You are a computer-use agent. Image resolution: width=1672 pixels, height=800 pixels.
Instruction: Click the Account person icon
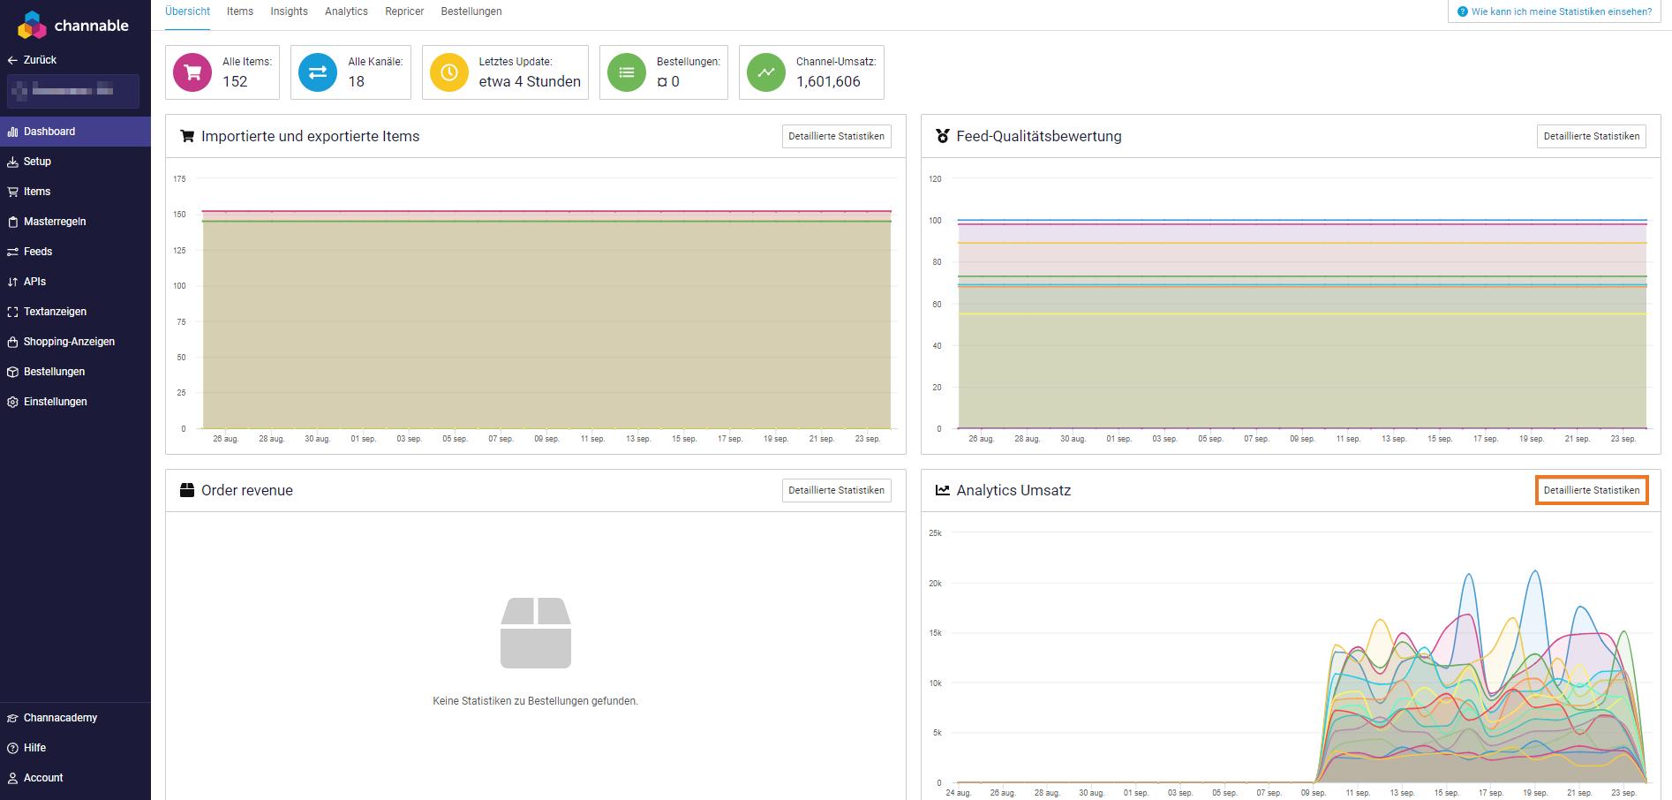click(12, 778)
